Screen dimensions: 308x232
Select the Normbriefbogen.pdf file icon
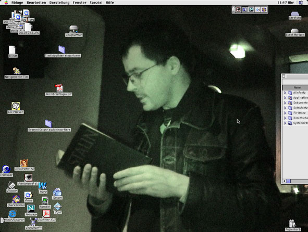(59, 88)
